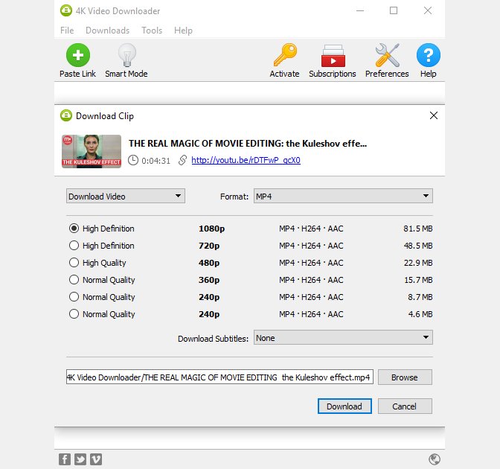Image resolution: width=500 pixels, height=469 pixels.
Task: Click the 22.9 MB file size
Action: (418, 263)
